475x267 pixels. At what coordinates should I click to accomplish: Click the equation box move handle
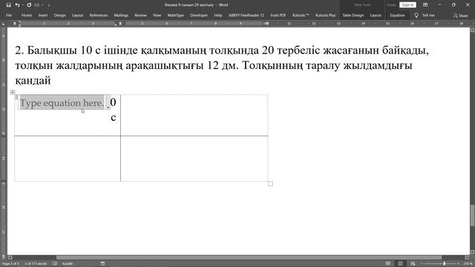(16, 97)
